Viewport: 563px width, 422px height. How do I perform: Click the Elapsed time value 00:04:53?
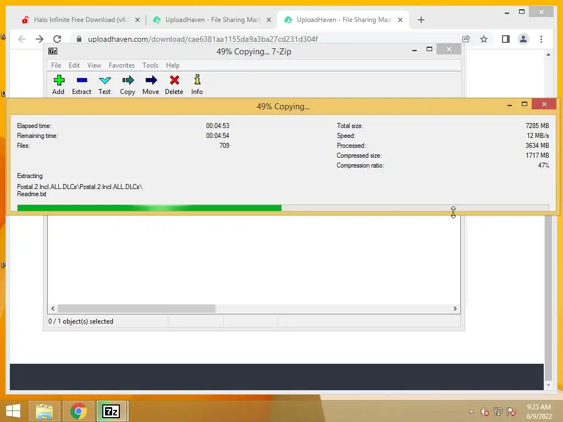(218, 126)
